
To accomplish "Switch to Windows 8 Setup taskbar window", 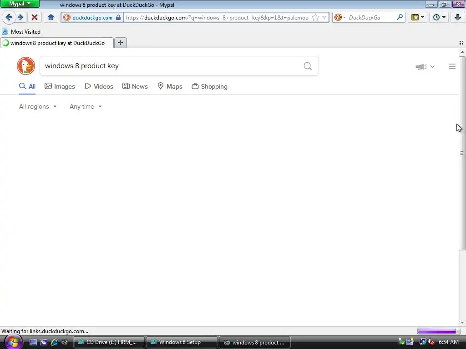I will 182,342.
